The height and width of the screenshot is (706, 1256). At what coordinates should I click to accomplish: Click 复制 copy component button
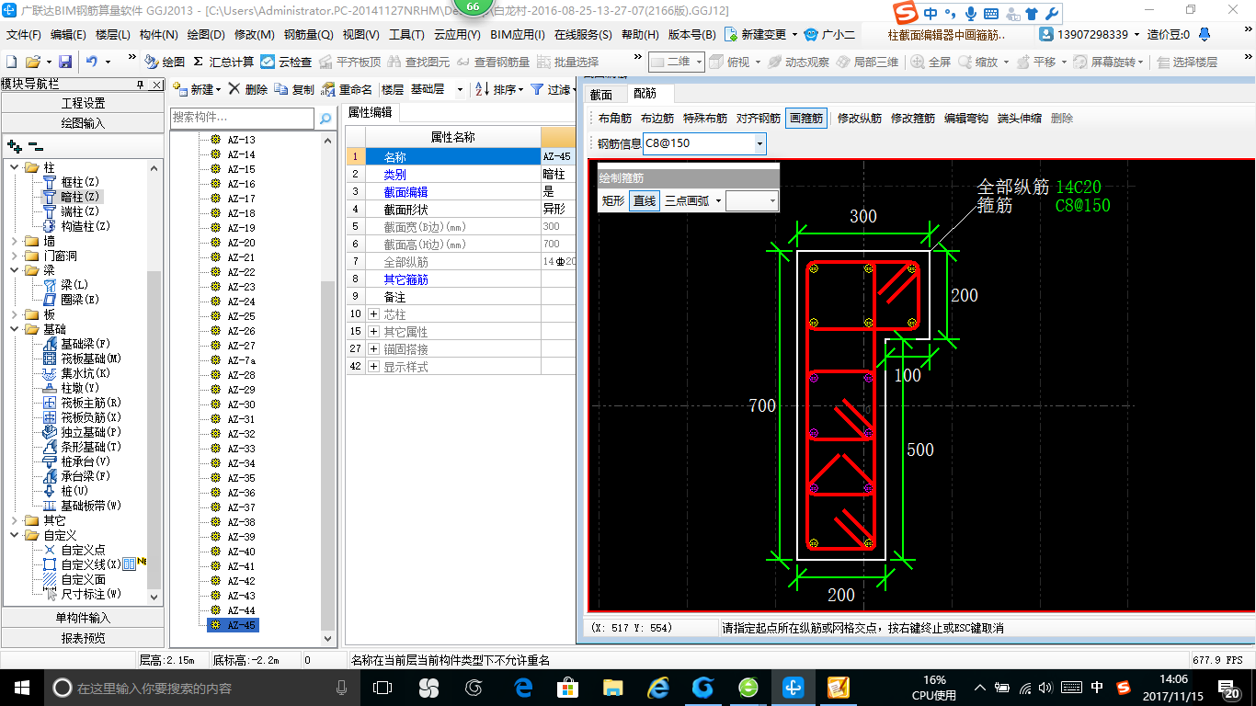tap(294, 89)
